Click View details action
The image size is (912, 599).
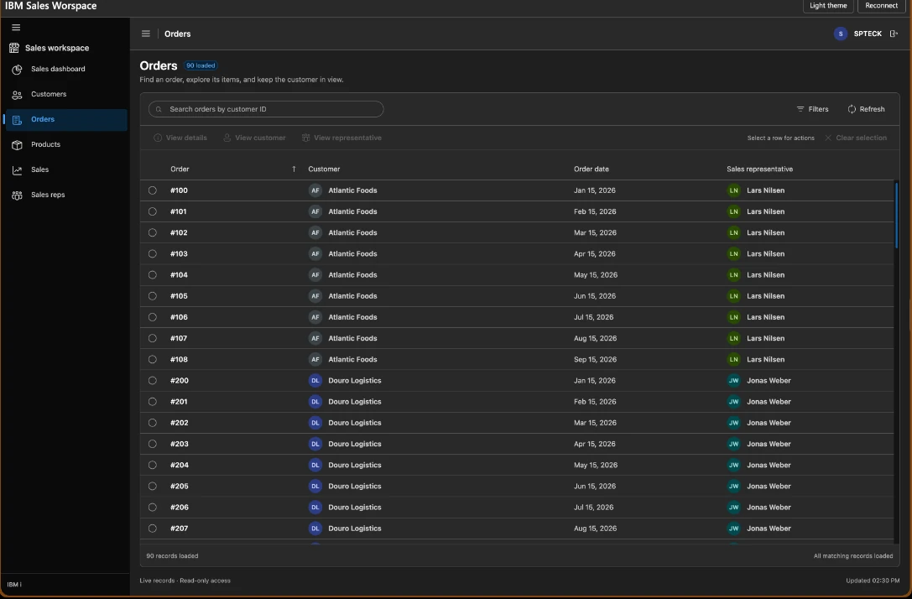(180, 138)
